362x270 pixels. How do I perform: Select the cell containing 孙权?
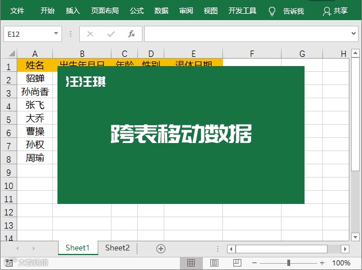pos(35,144)
